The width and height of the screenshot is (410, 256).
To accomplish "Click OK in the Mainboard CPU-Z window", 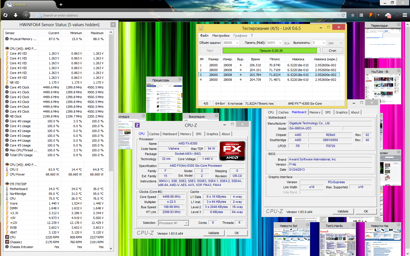I will 366,211.
